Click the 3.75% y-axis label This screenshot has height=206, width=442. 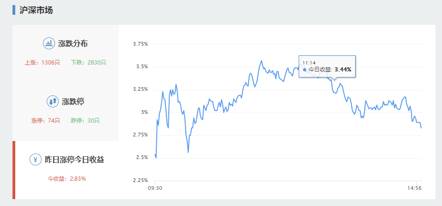[x=140, y=44]
